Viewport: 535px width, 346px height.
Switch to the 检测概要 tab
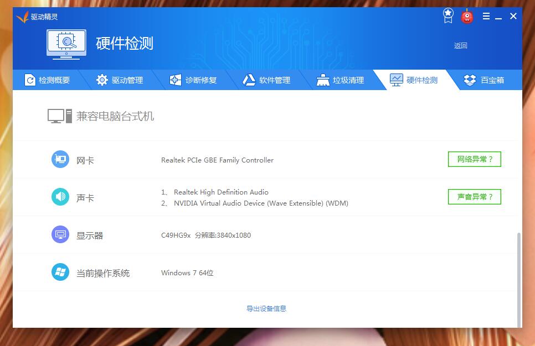[48, 80]
